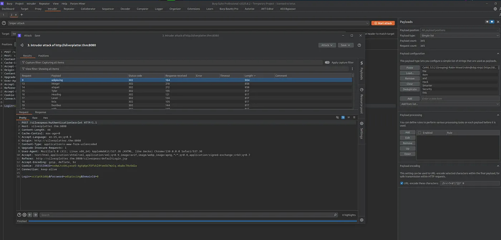
Task: Switch to the Positions tab in attack window
Action: [43, 56]
